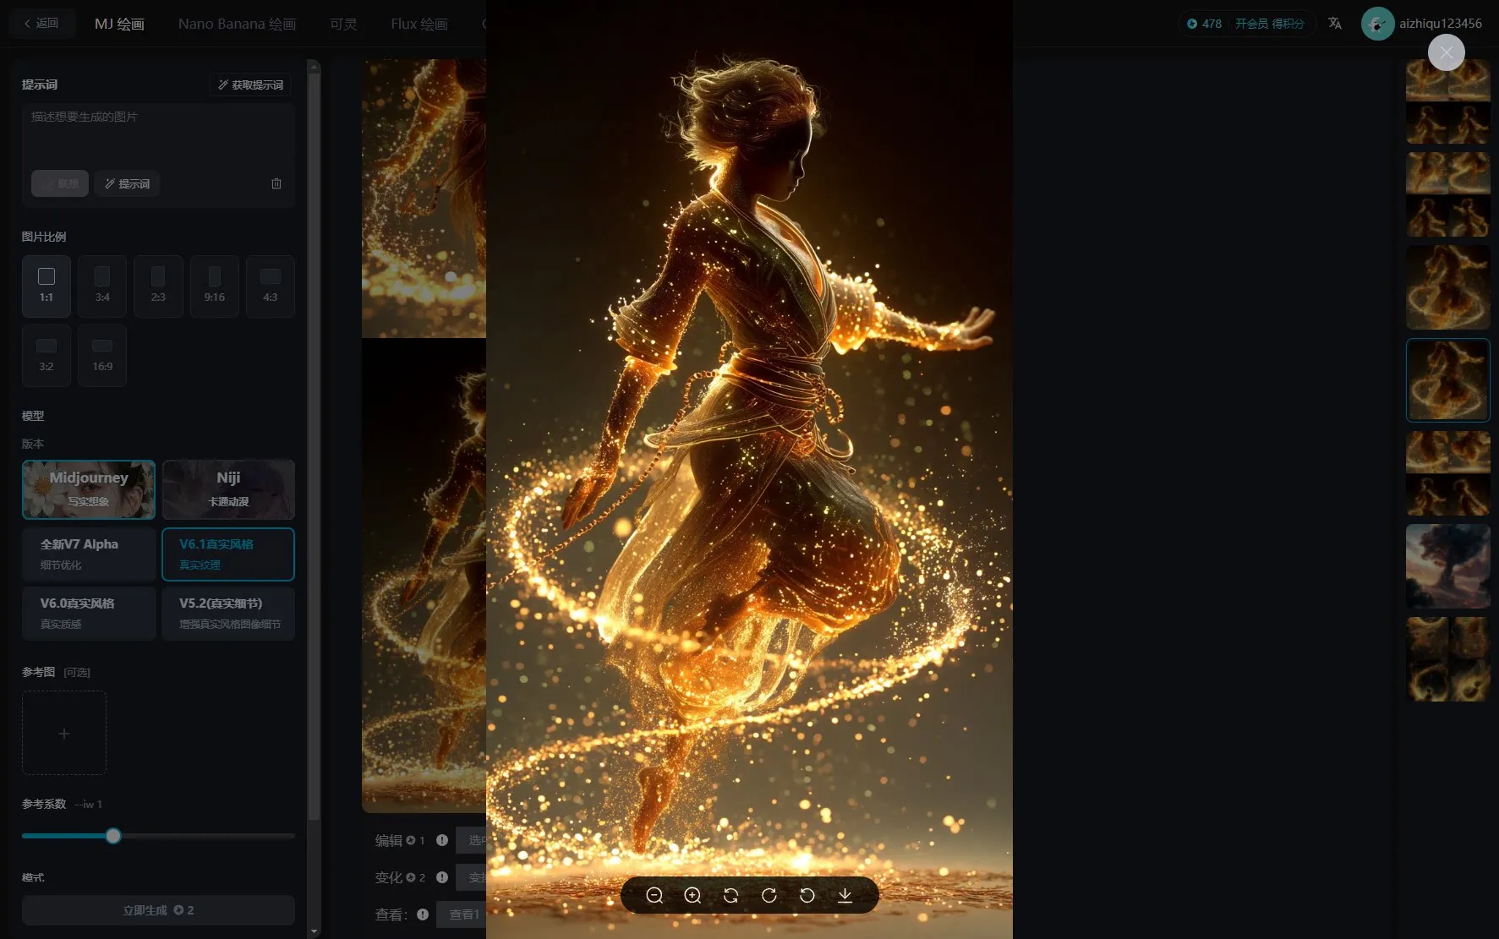Close the image preview overlay
Image resolution: width=1499 pixels, height=939 pixels.
pos(1446,52)
